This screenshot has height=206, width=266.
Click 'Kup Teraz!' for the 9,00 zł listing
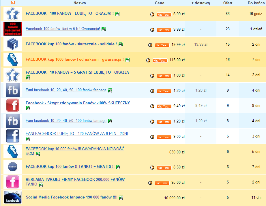(164, 137)
